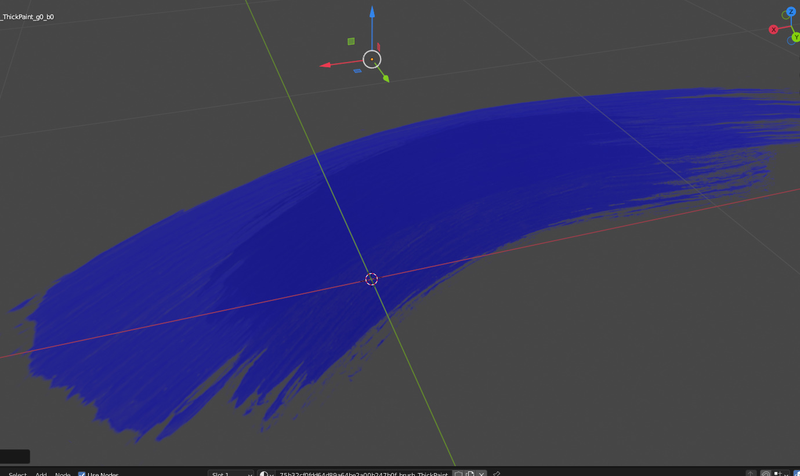
Task: Click the Copy Material duplicate icon
Action: 470,474
